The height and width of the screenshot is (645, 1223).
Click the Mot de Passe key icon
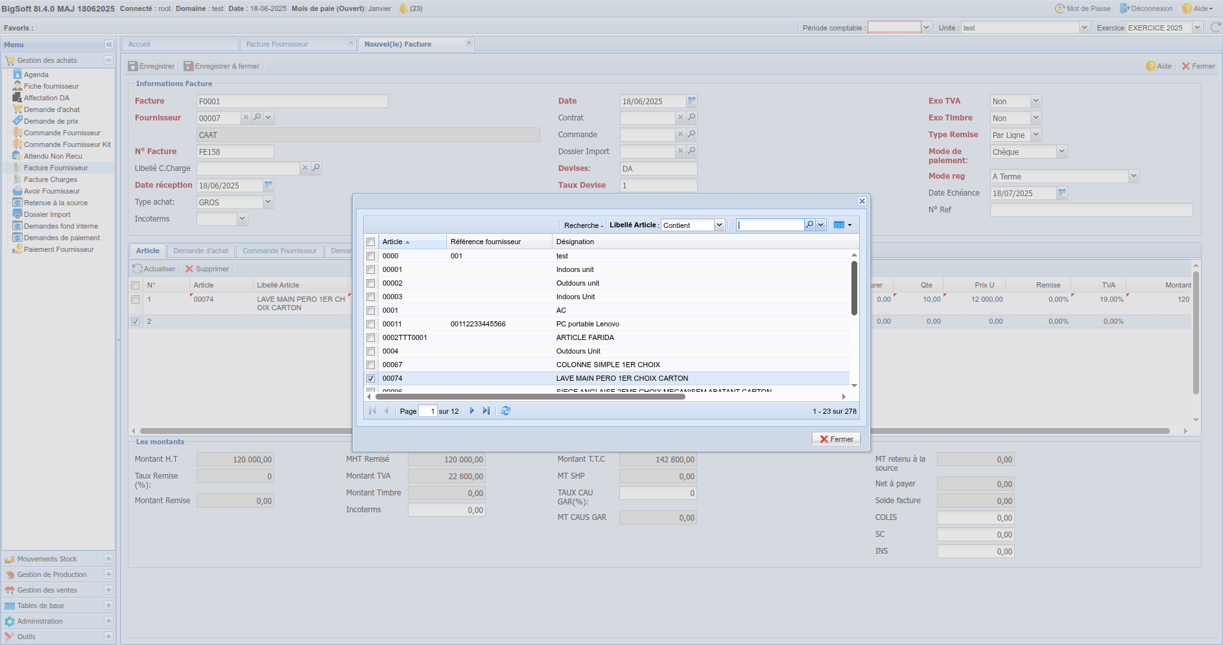click(1060, 8)
